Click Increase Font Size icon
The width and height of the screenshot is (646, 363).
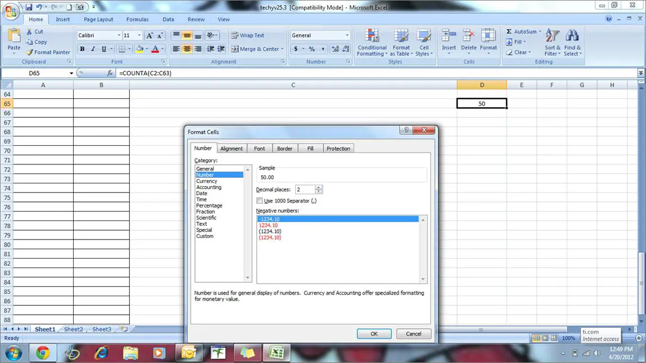tap(150, 35)
